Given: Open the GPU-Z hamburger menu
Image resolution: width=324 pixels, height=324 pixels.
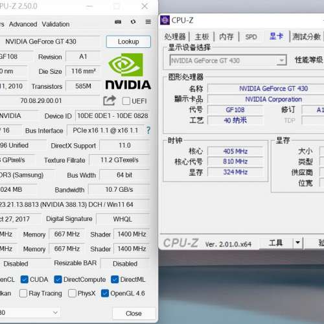Looking at the screenshot, I should tap(148, 21).
